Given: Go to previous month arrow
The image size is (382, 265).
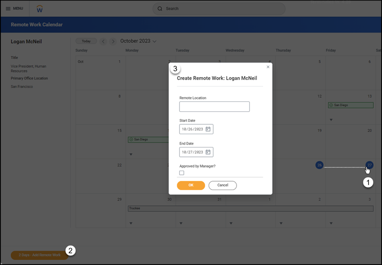Looking at the screenshot, I should (103, 41).
